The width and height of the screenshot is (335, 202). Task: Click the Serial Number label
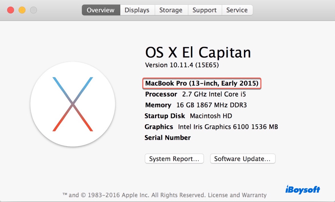pyautogui.click(x=167, y=138)
